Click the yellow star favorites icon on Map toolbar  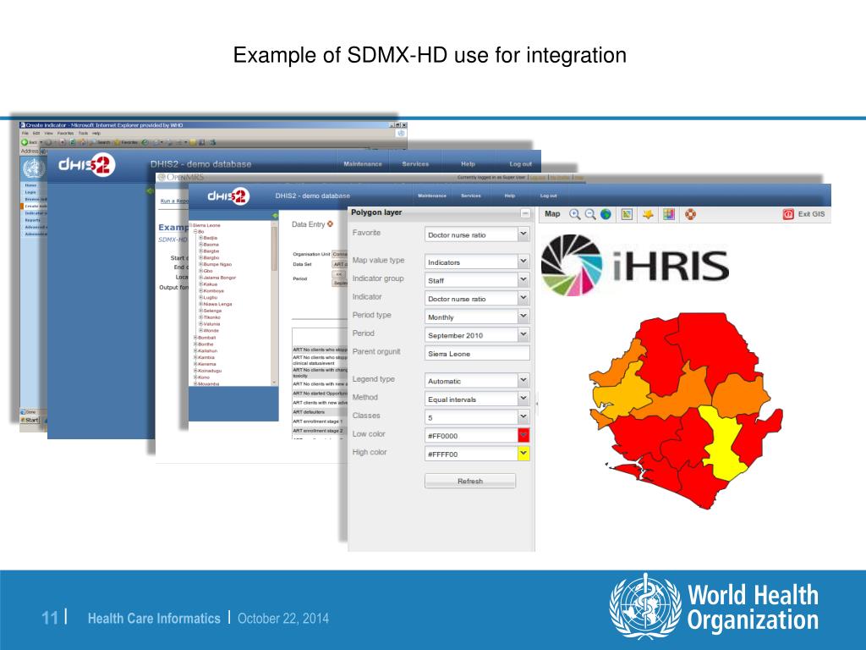(648, 214)
